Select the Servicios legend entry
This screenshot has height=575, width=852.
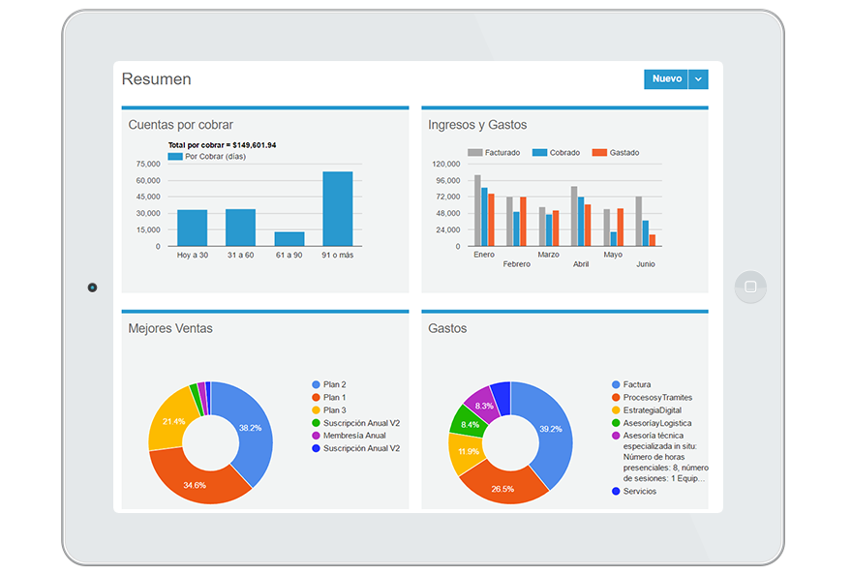tap(639, 492)
